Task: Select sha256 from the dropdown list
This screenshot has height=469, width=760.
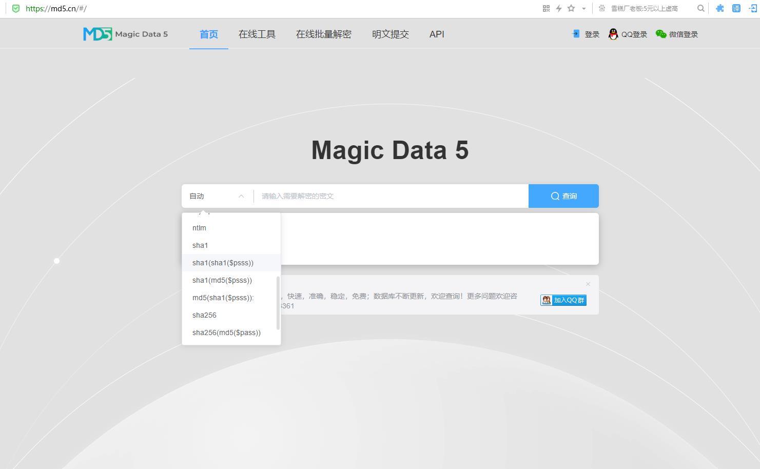Action: (204, 315)
